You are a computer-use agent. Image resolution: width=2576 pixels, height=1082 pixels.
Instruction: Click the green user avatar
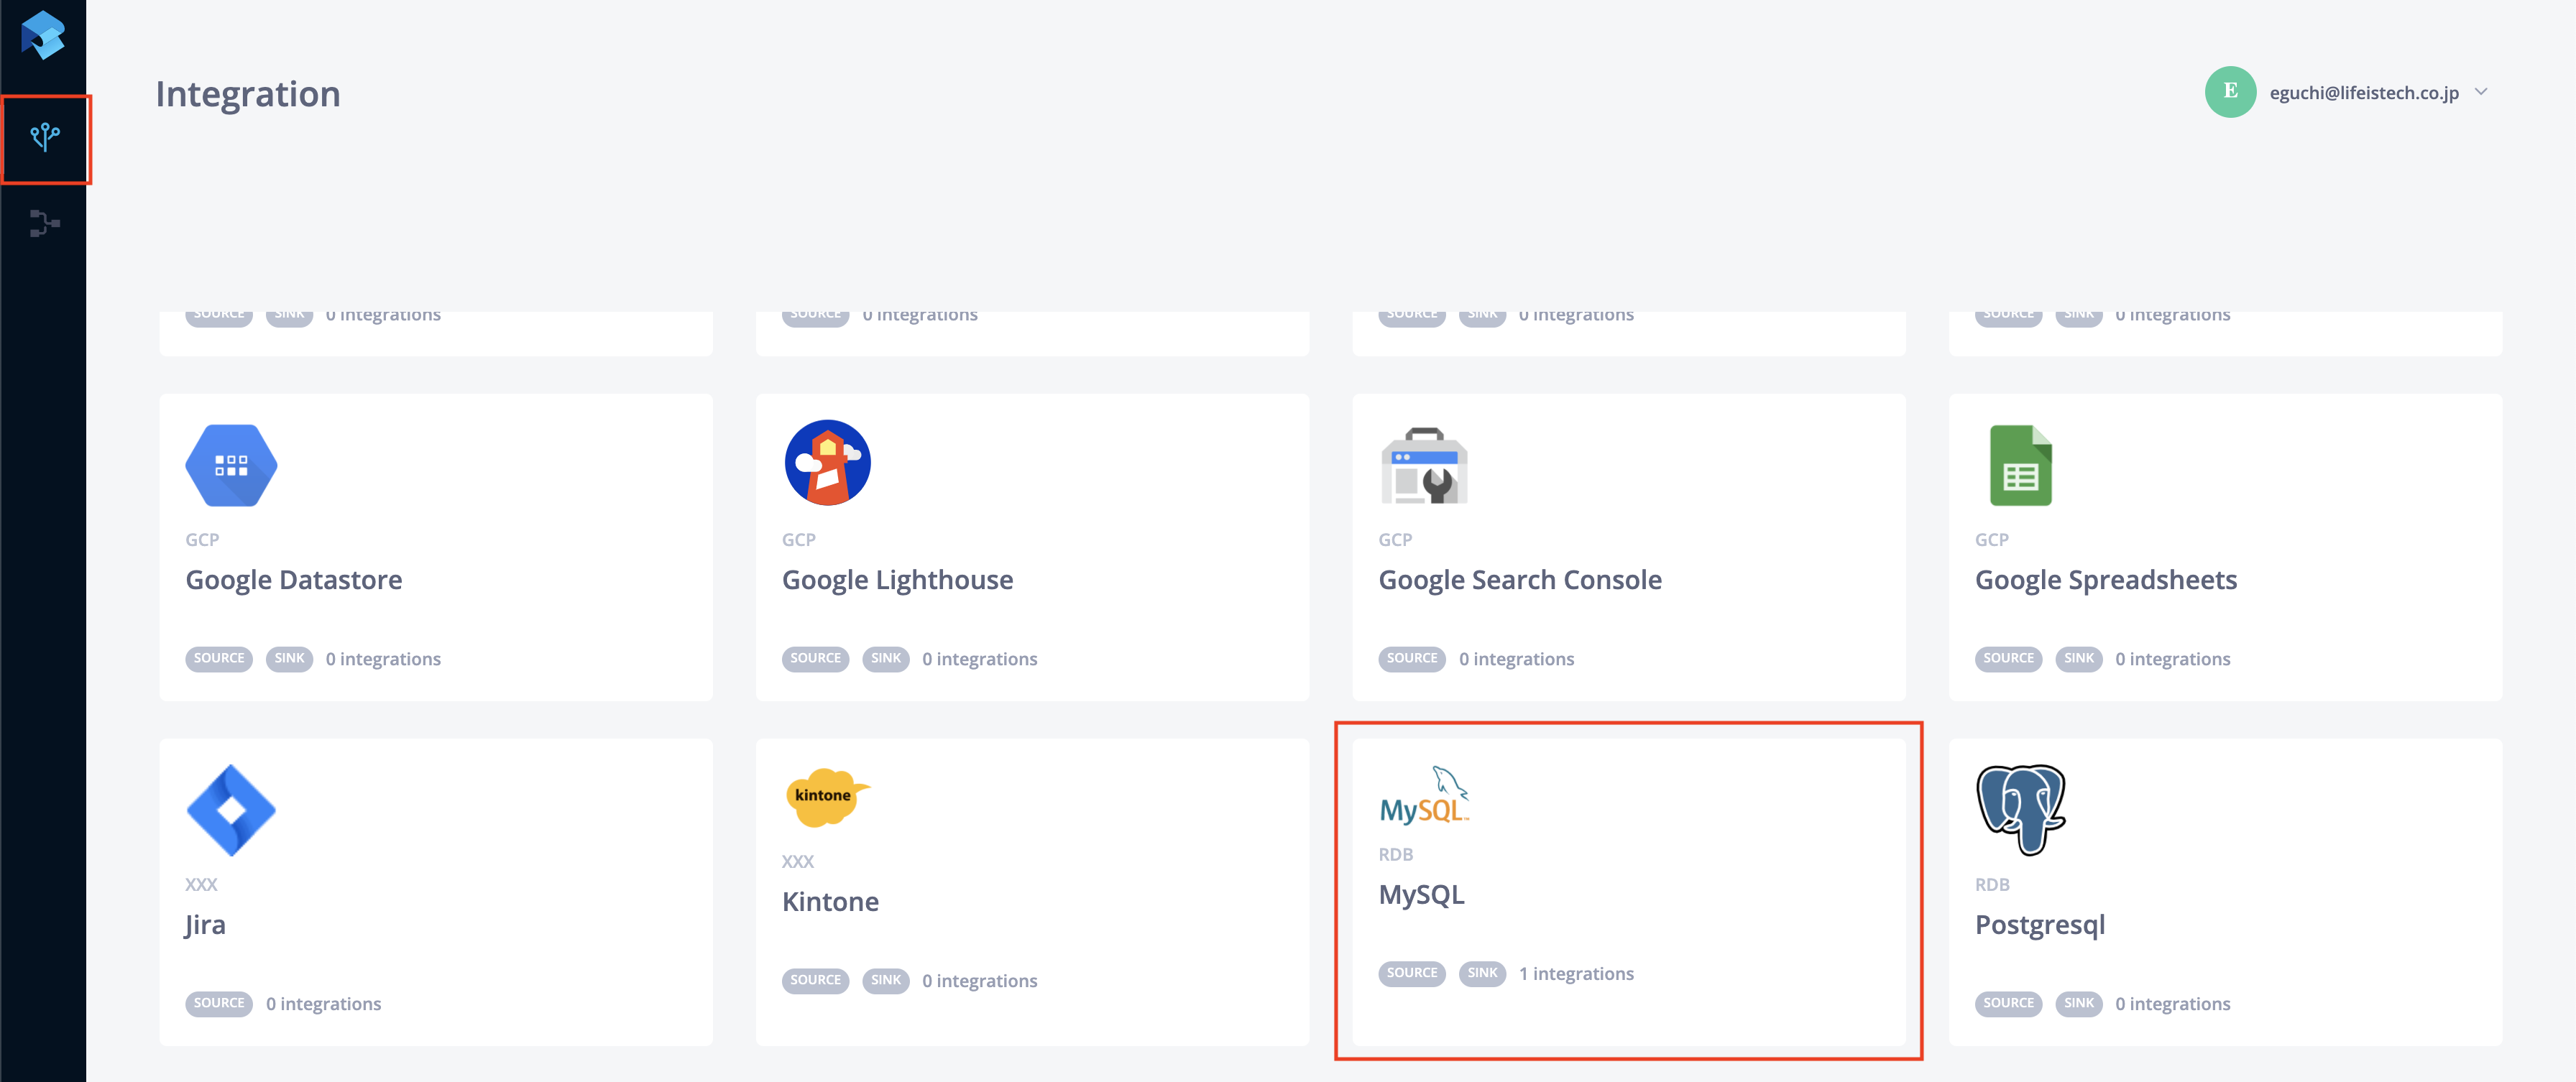point(2229,92)
